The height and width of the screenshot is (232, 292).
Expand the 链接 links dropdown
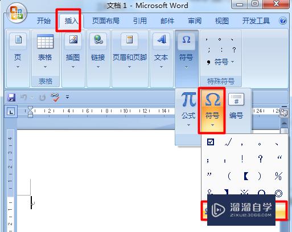click(98, 59)
